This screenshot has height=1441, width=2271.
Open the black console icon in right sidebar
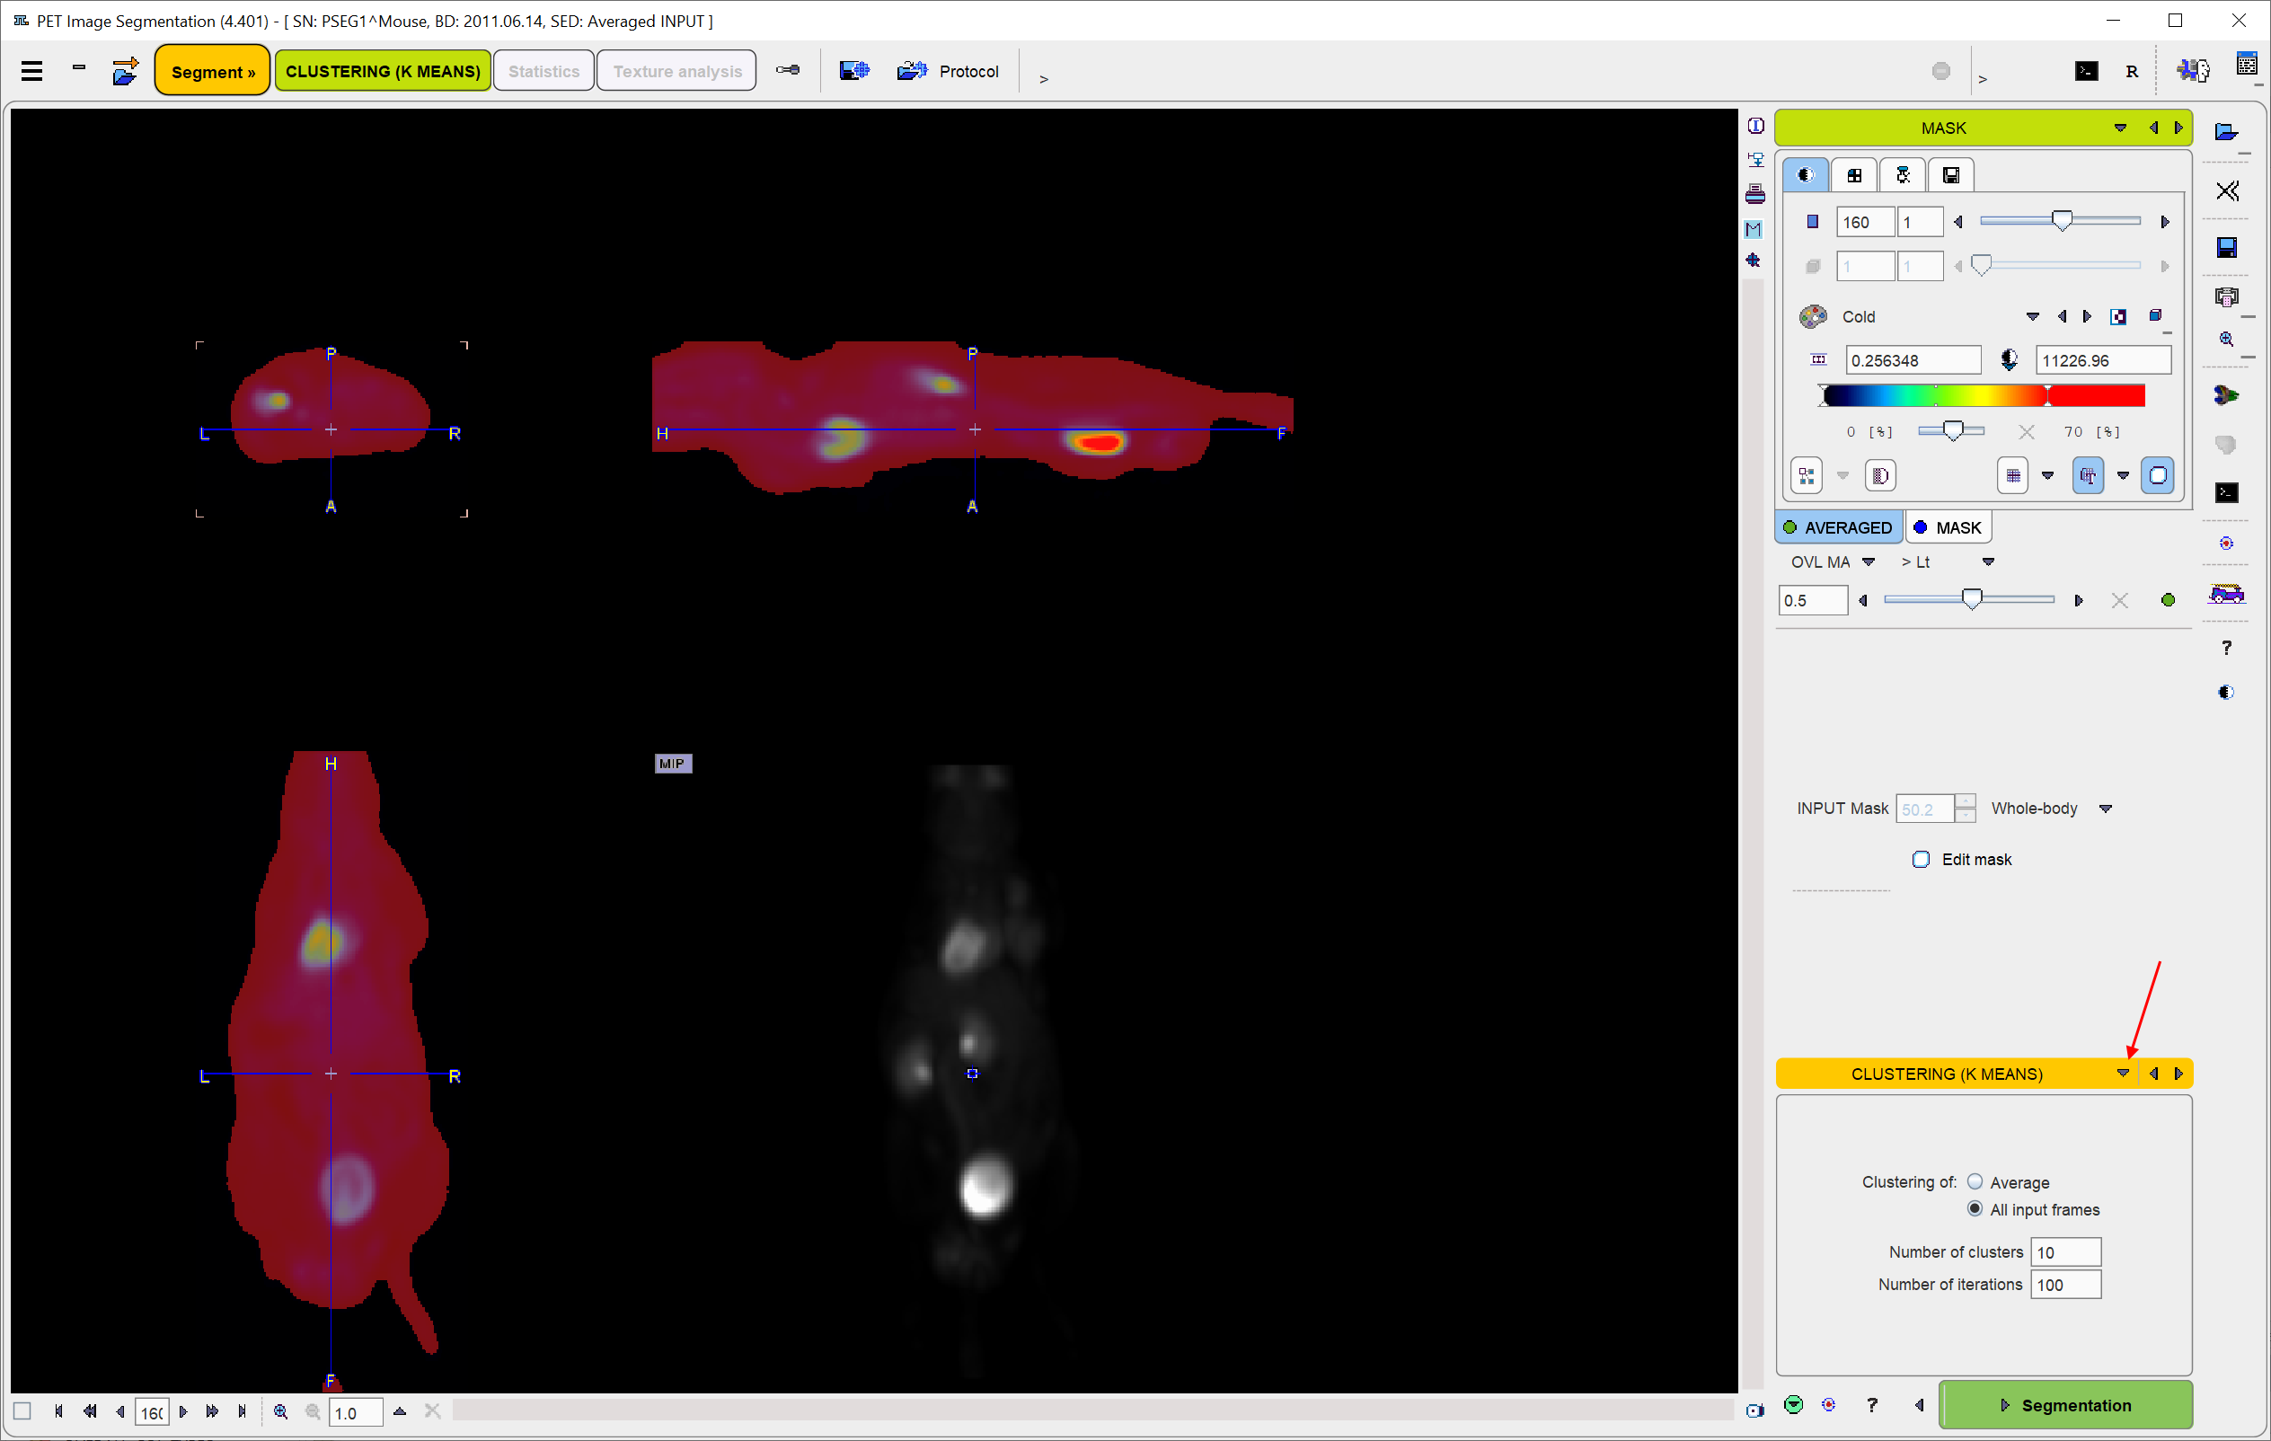pyautogui.click(x=2227, y=492)
